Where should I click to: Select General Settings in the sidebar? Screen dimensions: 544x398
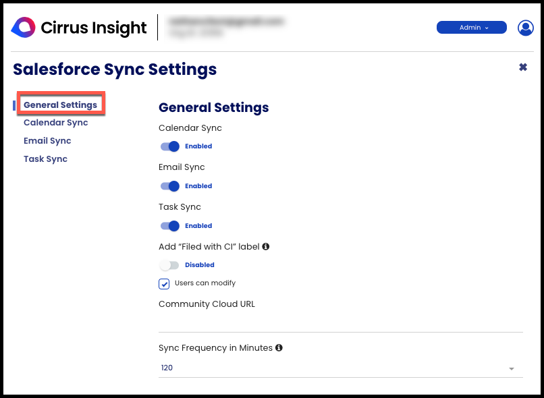60,105
